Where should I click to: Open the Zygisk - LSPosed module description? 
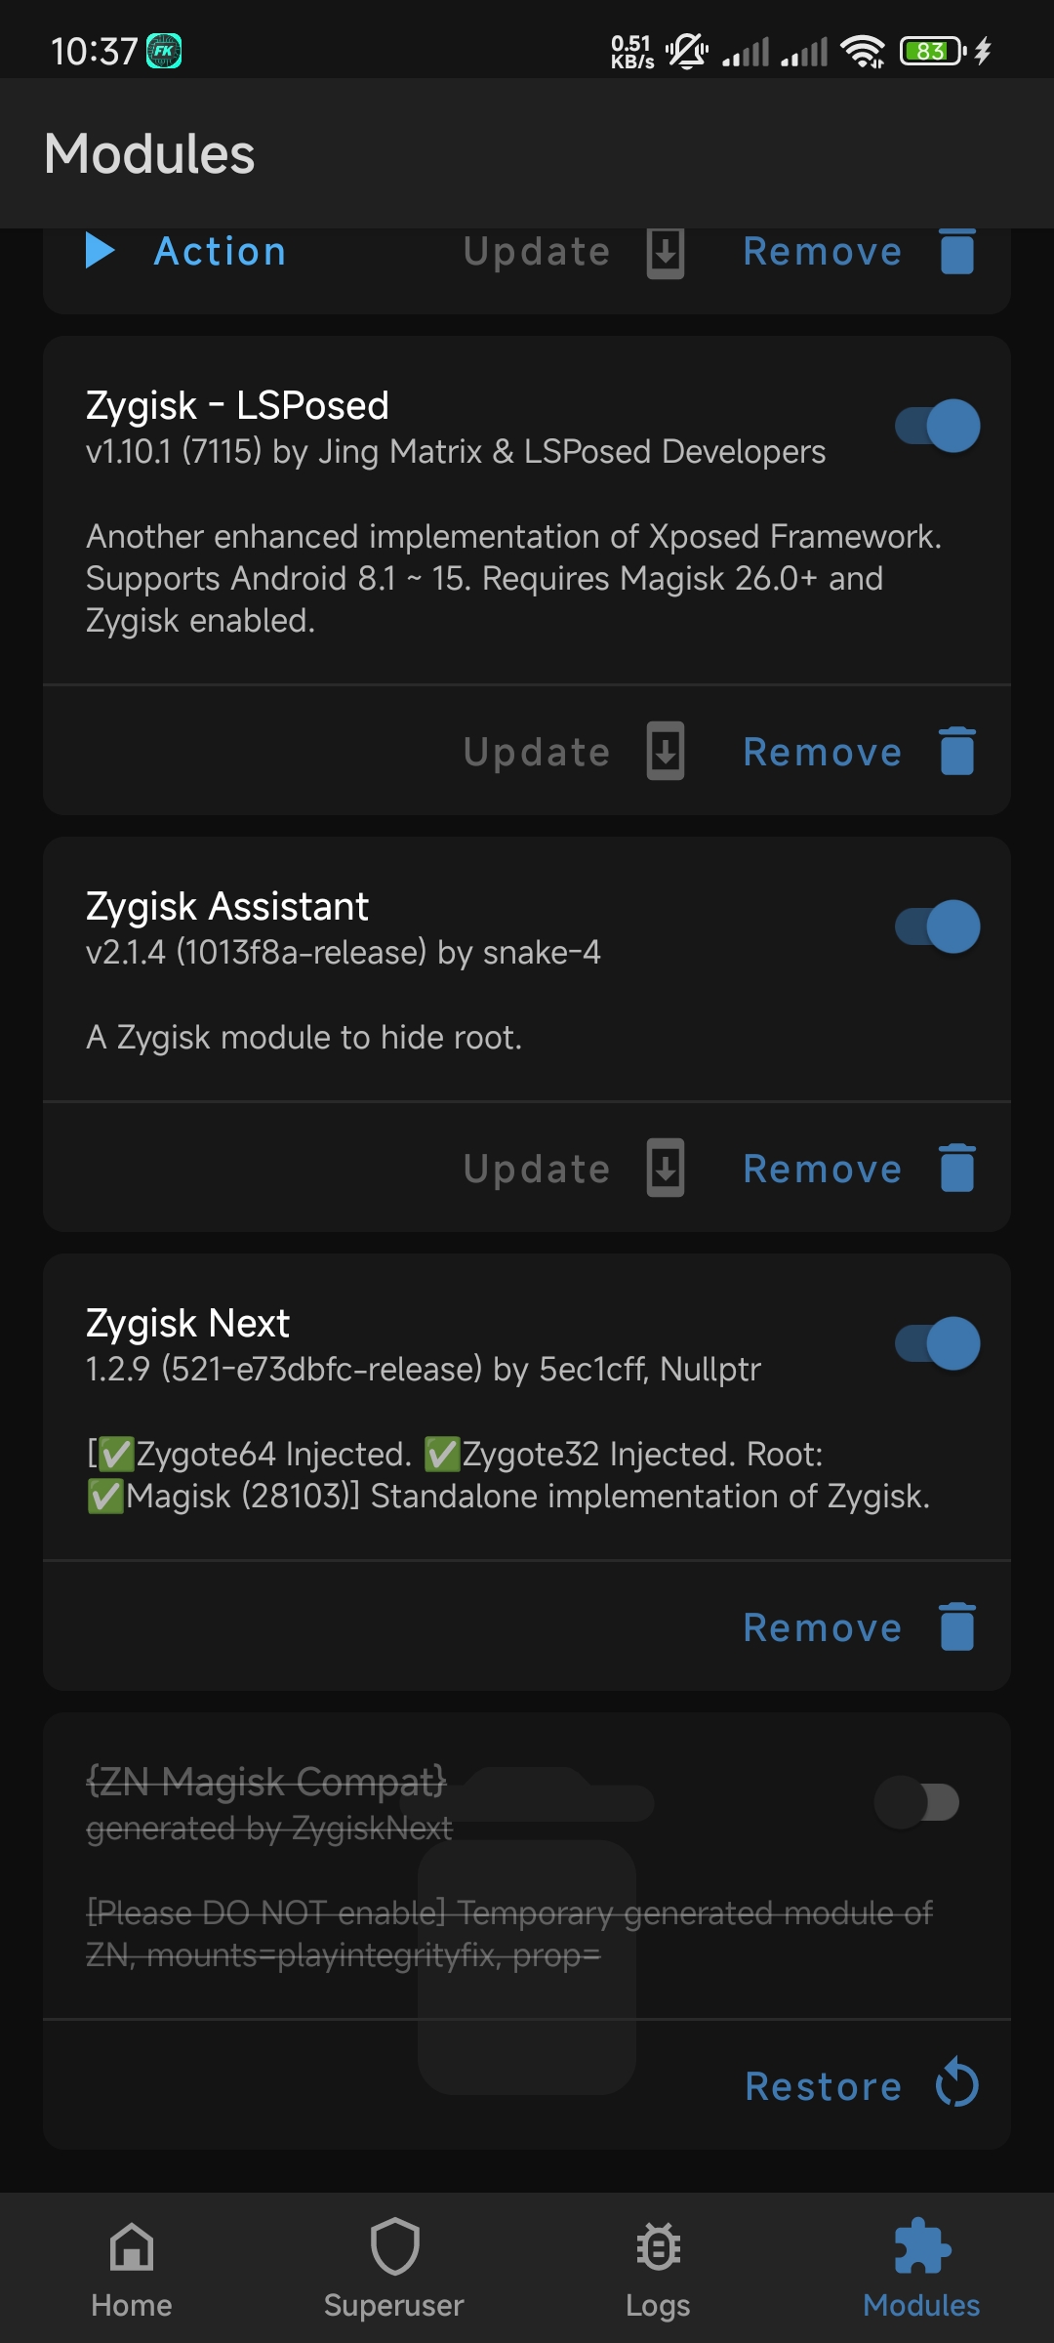(x=513, y=578)
